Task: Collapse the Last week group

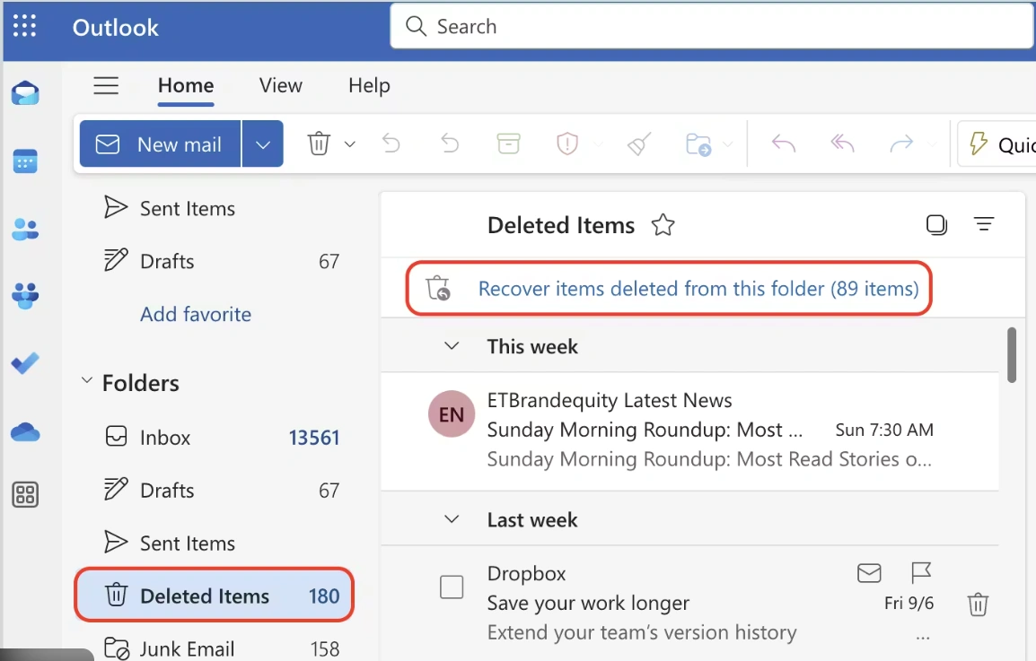Action: tap(452, 519)
